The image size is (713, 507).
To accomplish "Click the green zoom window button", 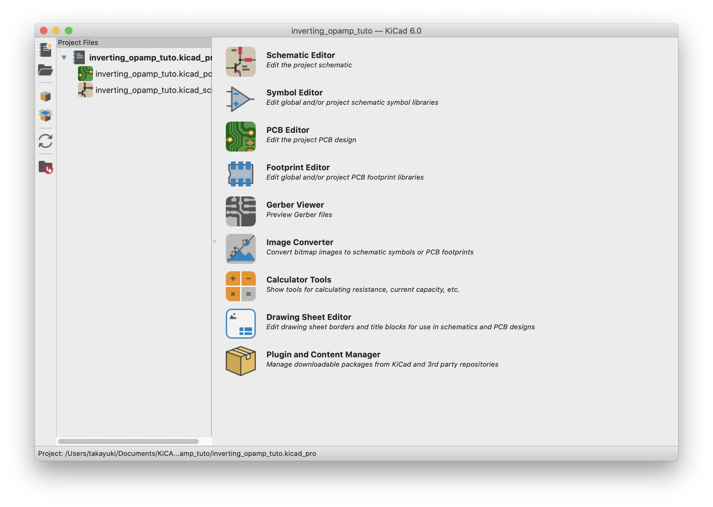I will 69,31.
